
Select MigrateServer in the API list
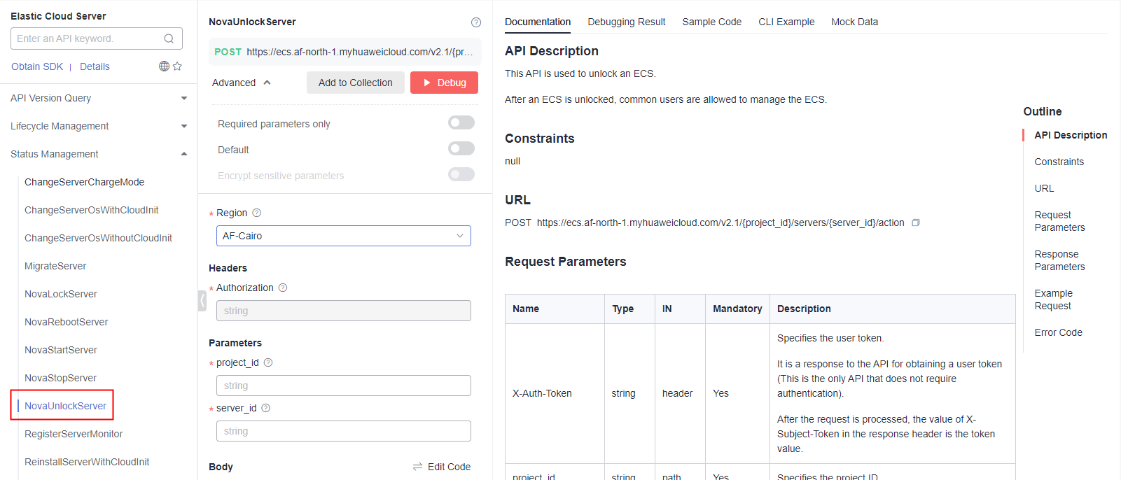(x=55, y=266)
